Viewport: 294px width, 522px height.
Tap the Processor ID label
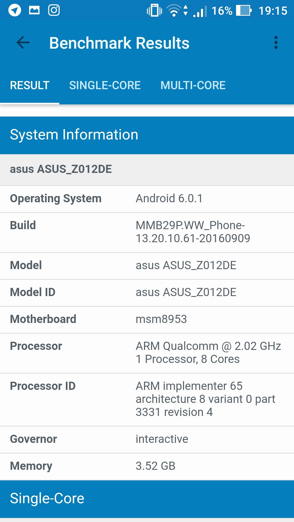[43, 386]
